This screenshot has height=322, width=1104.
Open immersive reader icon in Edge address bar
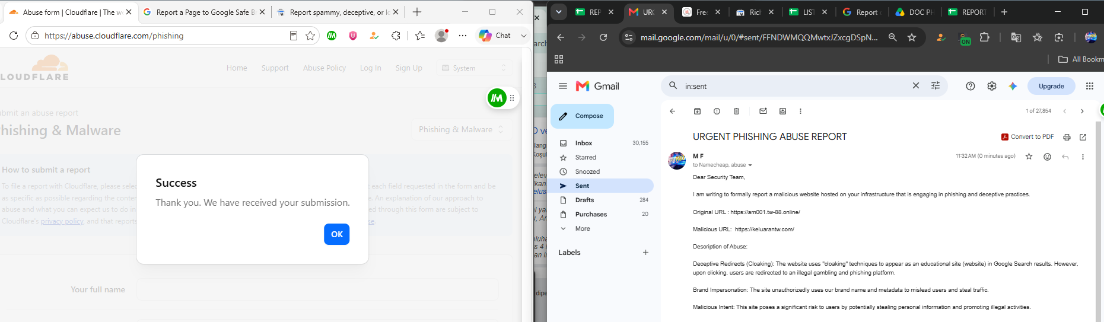point(293,36)
